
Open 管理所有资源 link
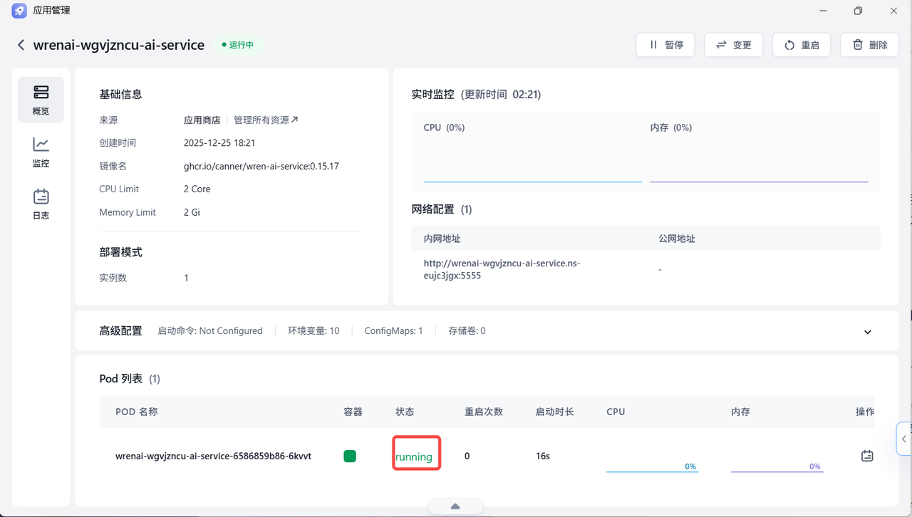coord(266,120)
